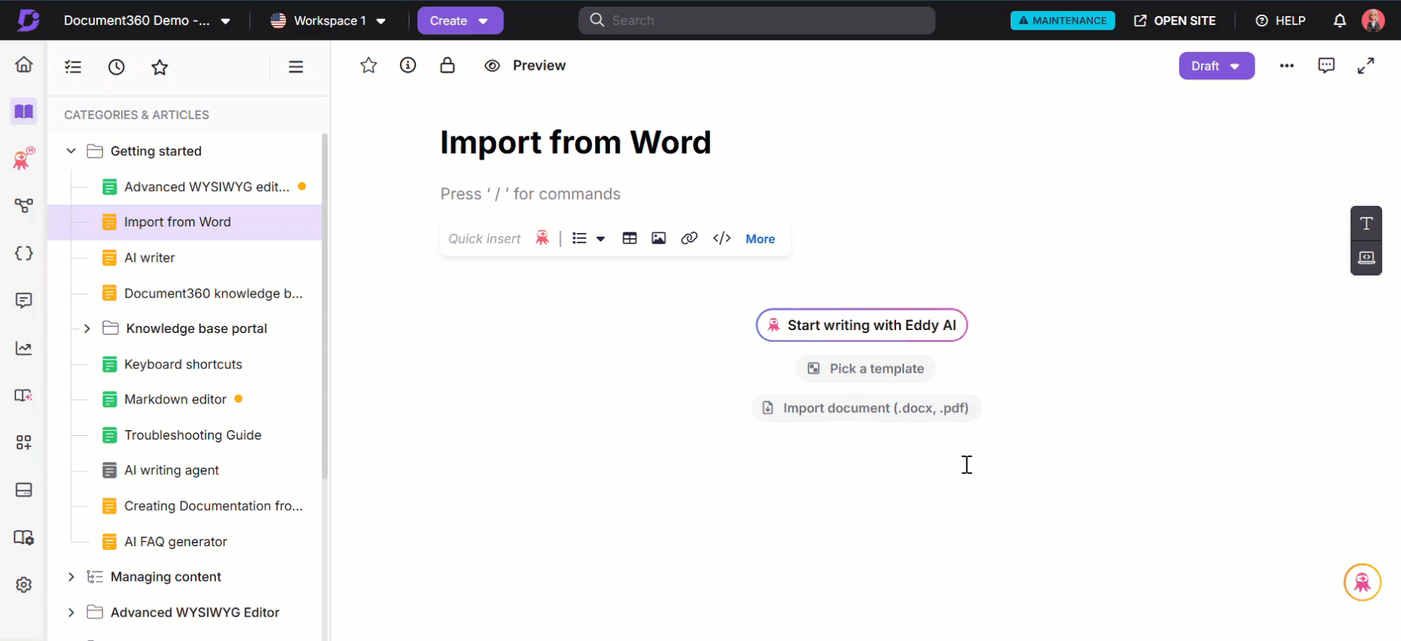Toggle the article Preview
1401x641 pixels.
[525, 65]
